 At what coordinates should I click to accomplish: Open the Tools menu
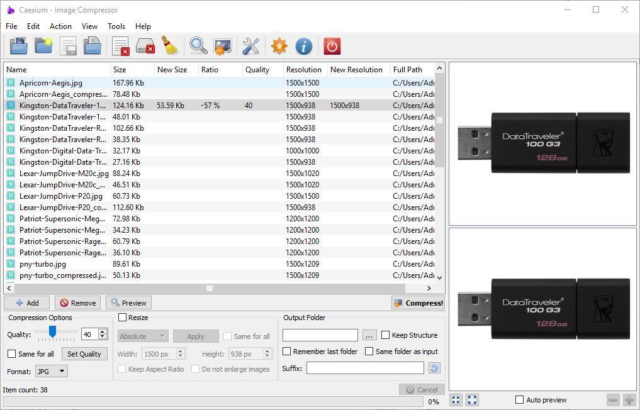pyautogui.click(x=116, y=26)
